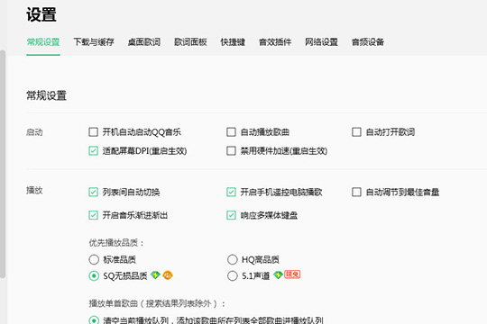The height and width of the screenshot is (324, 487).
Task: Switch to the 常规设置 tab
Action: click(x=43, y=42)
